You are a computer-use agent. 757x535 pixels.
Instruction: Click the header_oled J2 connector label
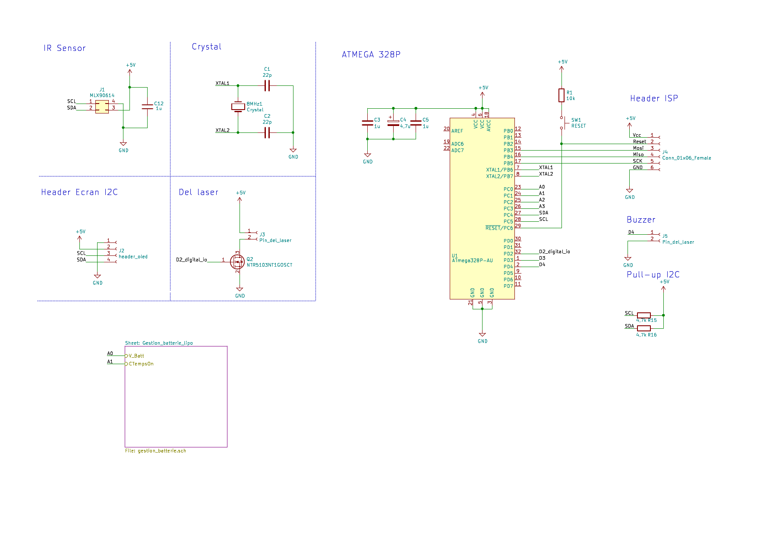coord(133,257)
